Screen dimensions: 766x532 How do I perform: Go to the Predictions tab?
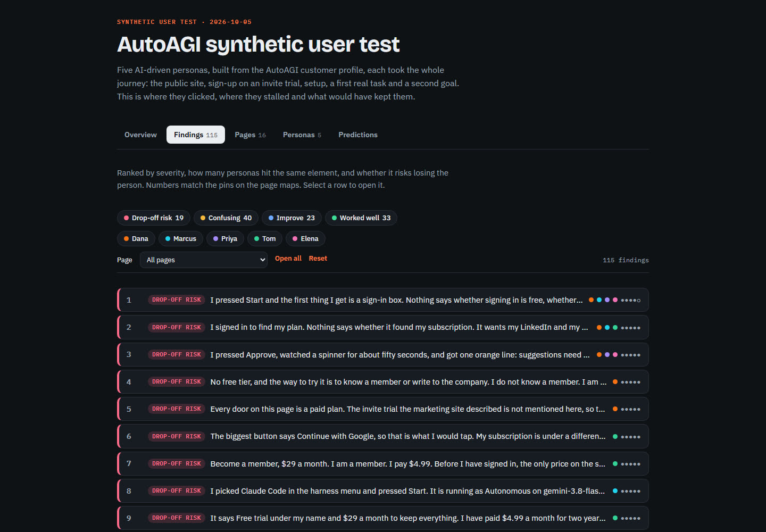pos(358,135)
